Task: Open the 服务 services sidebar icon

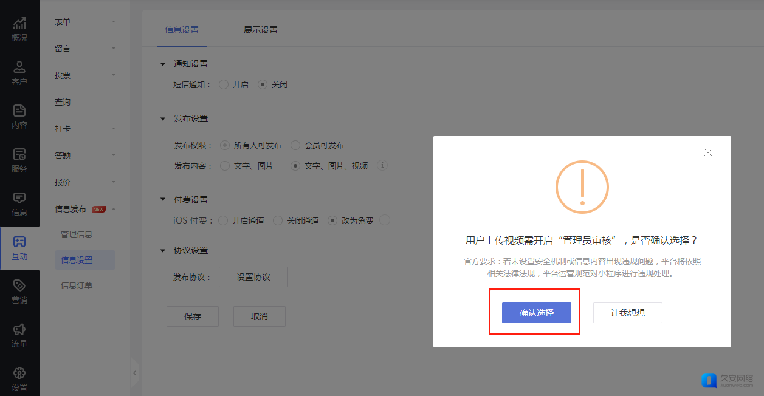Action: (19, 160)
